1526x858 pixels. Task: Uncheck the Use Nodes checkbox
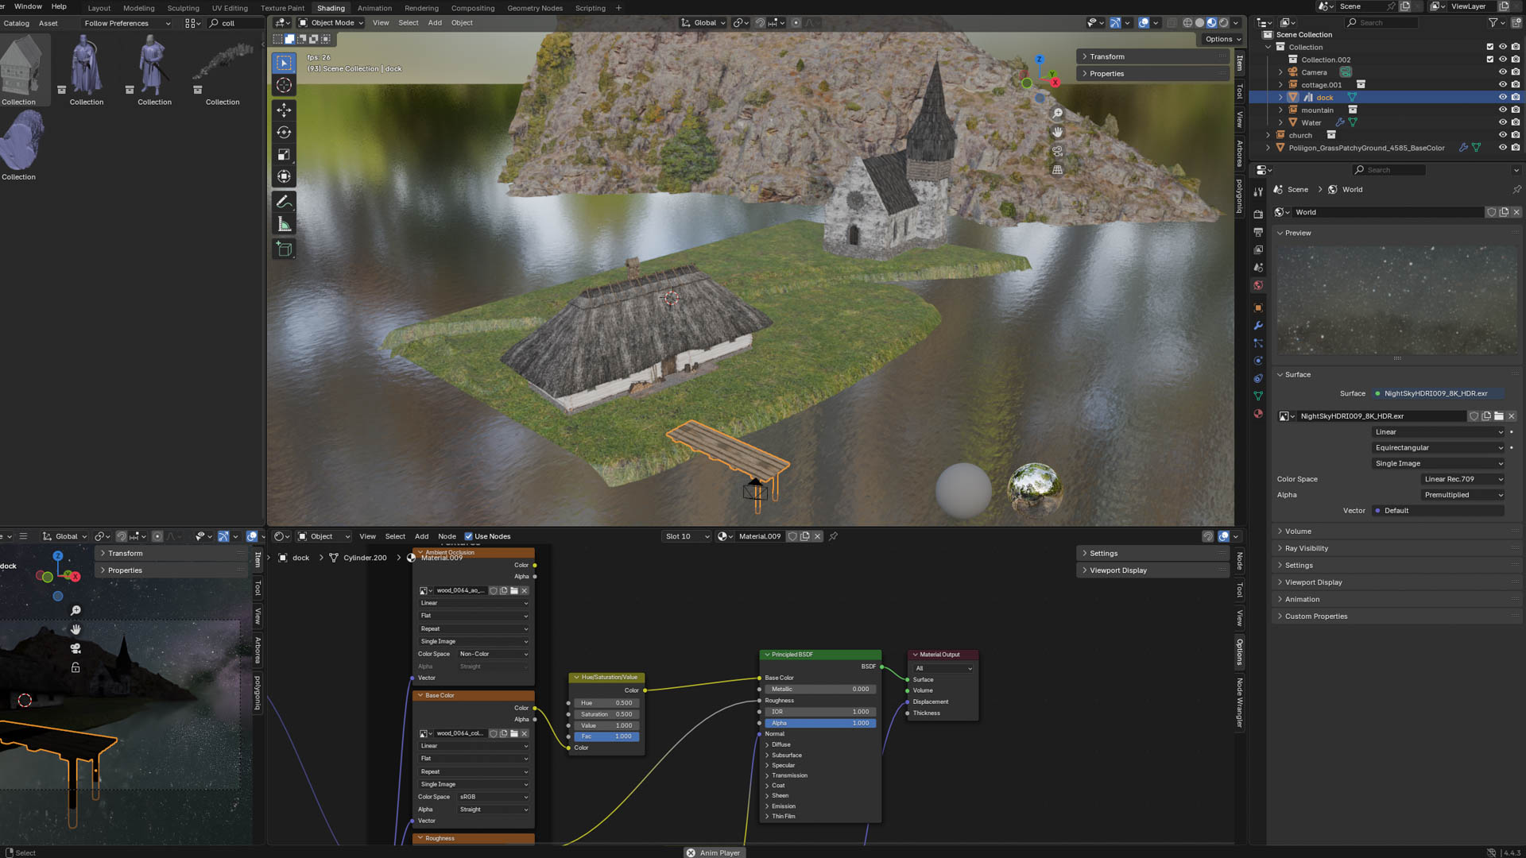(x=468, y=536)
